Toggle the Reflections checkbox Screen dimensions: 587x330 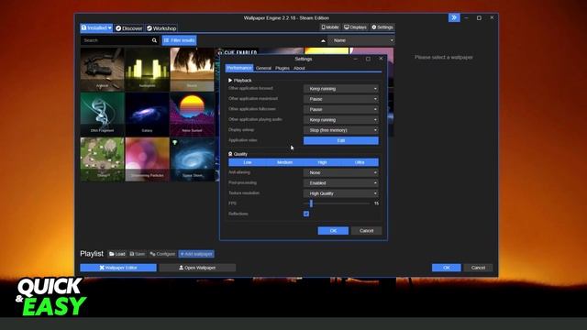click(x=306, y=214)
